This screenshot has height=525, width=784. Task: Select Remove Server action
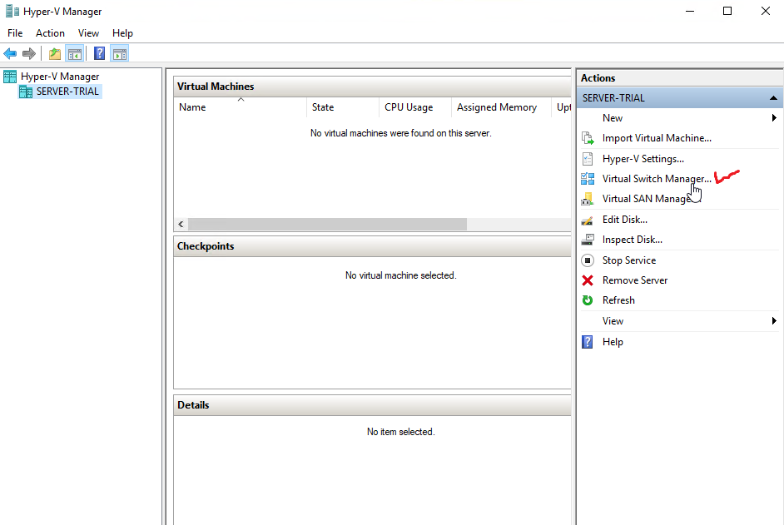(x=635, y=280)
